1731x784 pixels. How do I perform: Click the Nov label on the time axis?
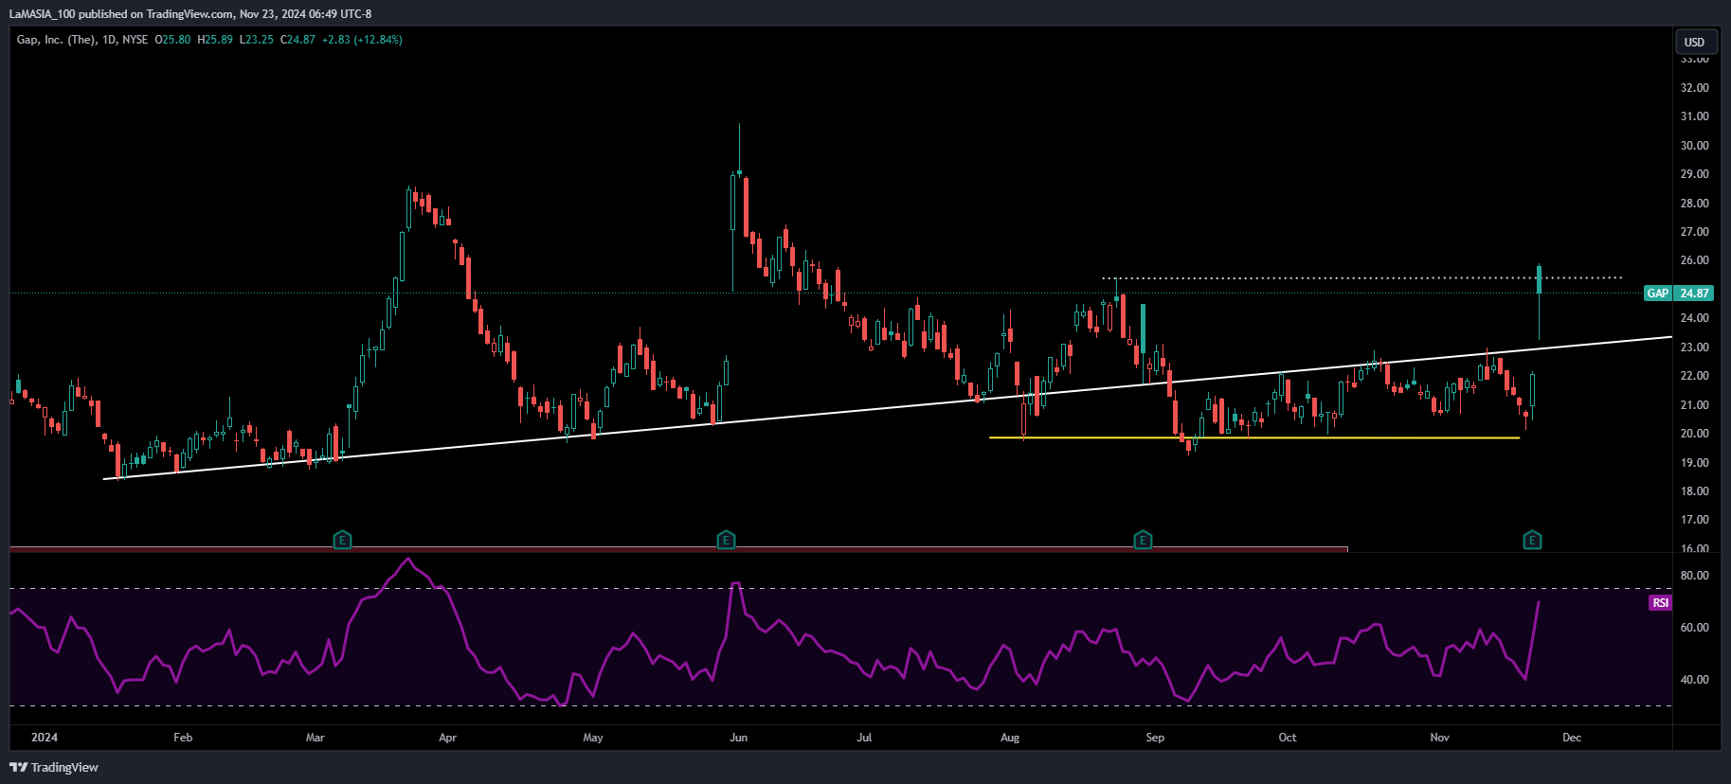pyautogui.click(x=1439, y=738)
